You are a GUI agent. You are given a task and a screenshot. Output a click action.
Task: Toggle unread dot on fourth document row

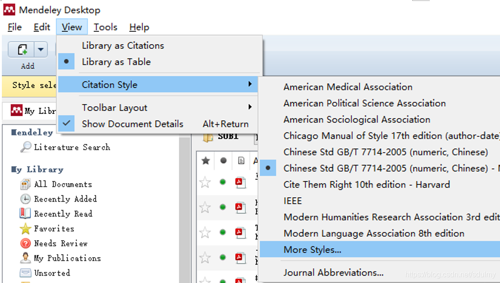(223, 257)
